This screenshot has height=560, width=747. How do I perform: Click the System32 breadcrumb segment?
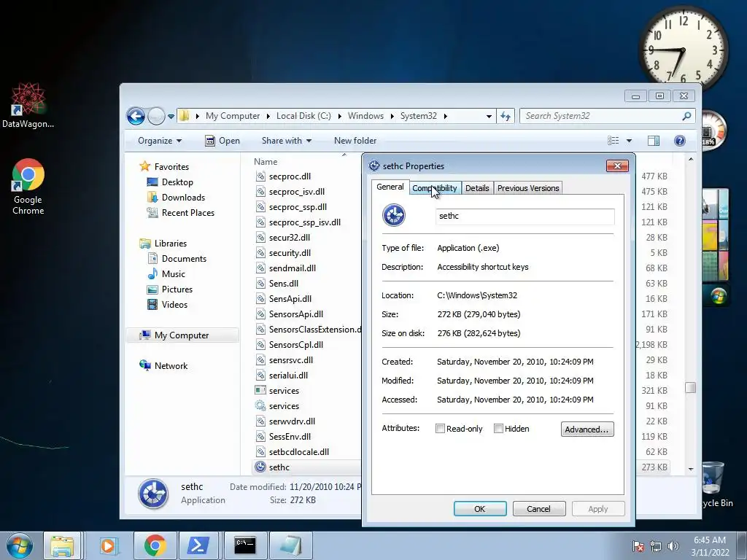pos(418,116)
